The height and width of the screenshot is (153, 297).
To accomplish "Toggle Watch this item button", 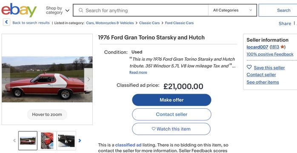I will coord(171,129).
